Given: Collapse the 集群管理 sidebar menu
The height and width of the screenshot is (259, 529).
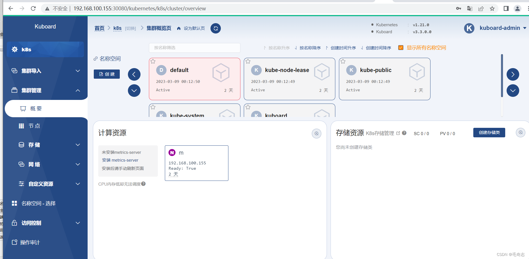Looking at the screenshot, I should tap(46, 90).
